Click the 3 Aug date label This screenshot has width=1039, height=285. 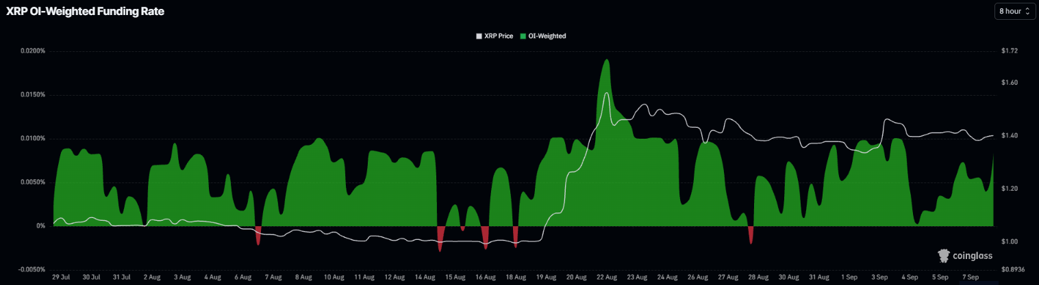182,278
